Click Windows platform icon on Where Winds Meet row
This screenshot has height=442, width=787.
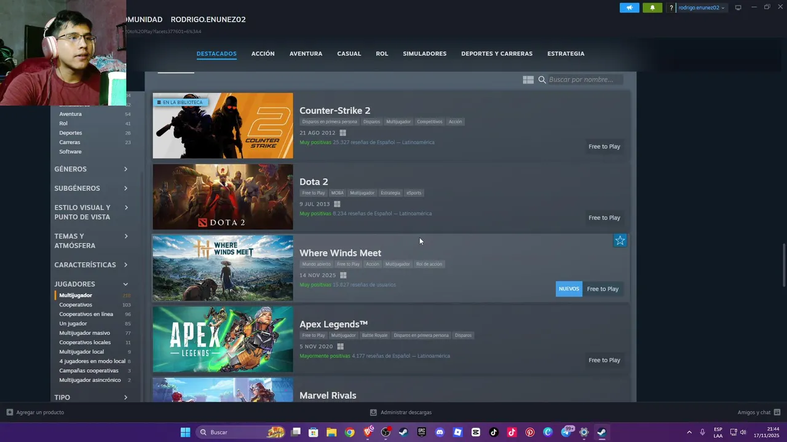click(343, 275)
